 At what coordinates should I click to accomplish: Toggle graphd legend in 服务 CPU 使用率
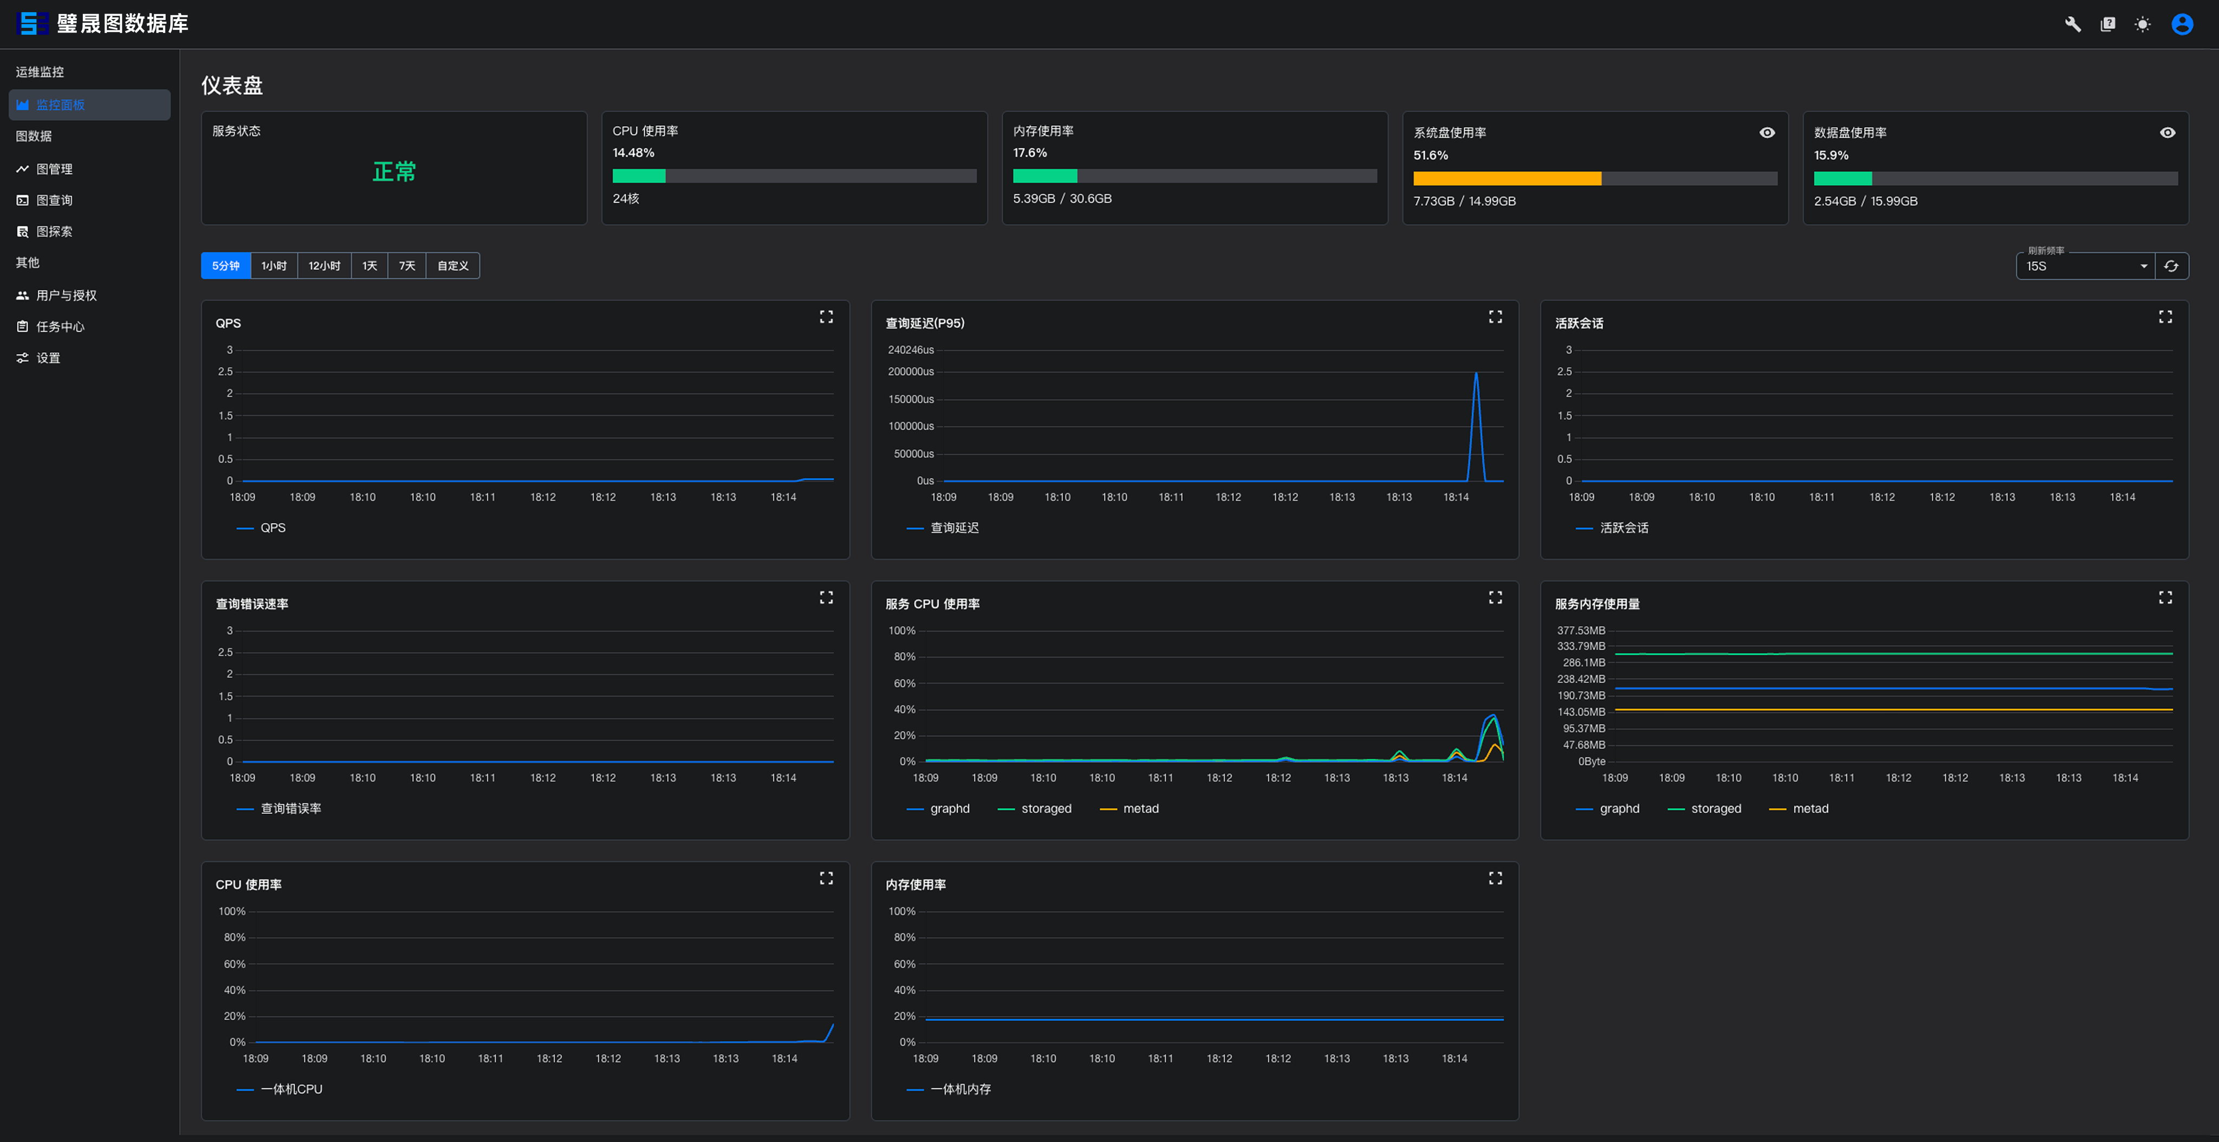coord(938,808)
